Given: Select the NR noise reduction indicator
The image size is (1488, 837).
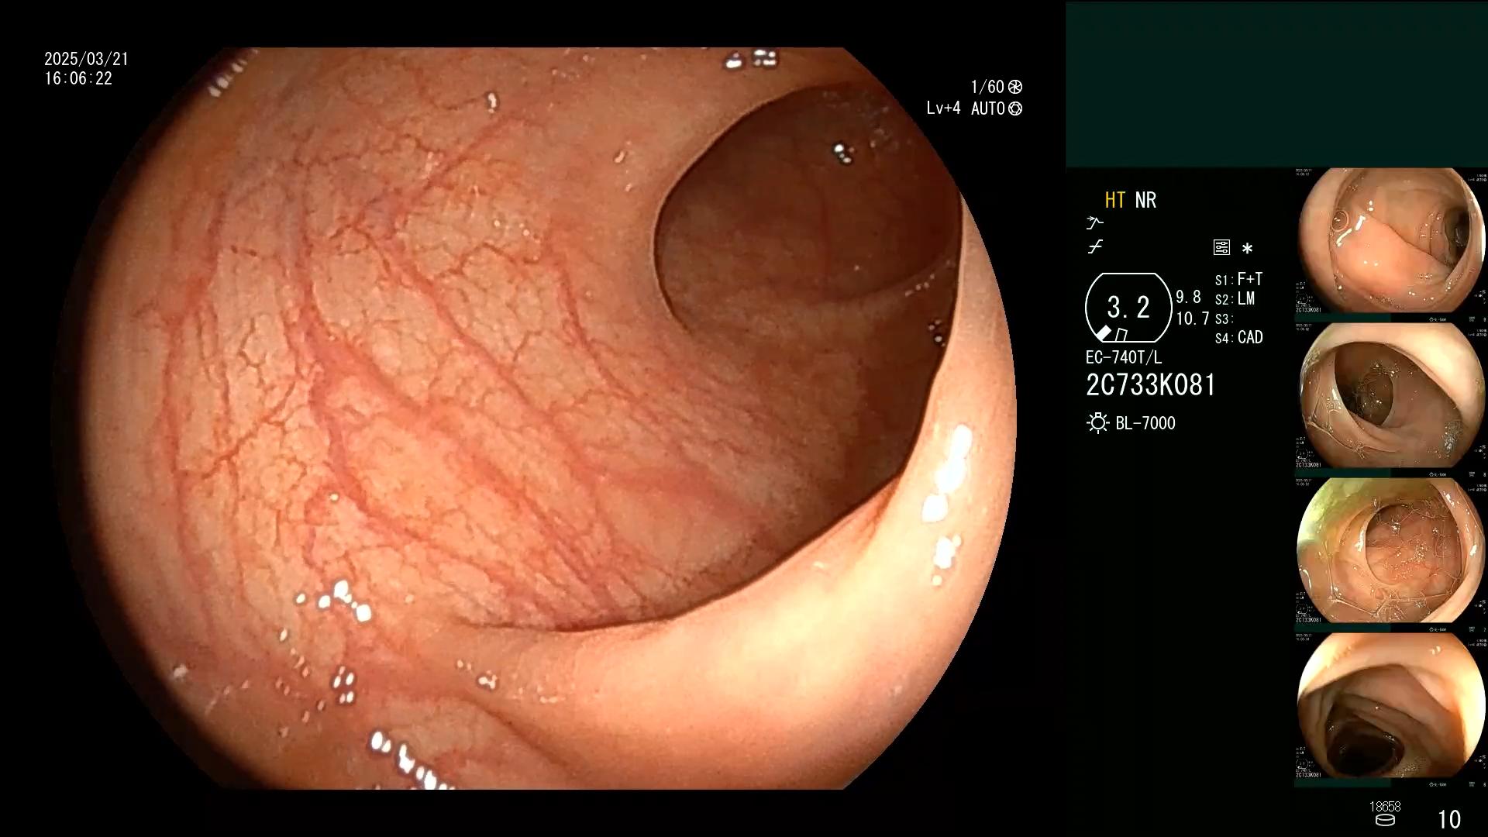Looking at the screenshot, I should point(1145,200).
